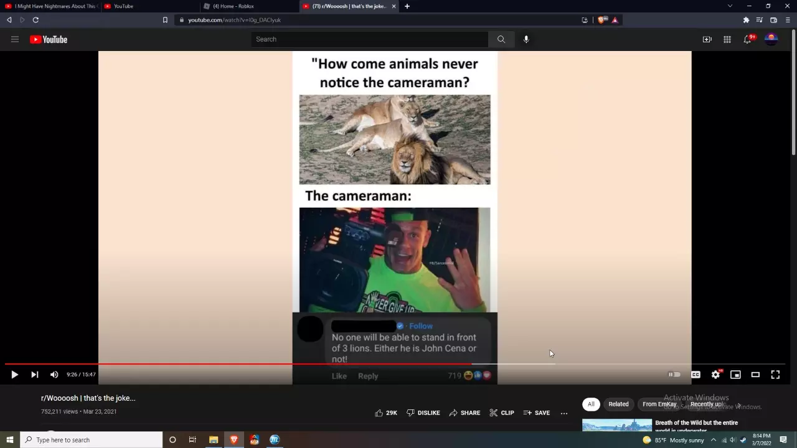Open the YouTube hamburger guide menu

point(15,39)
